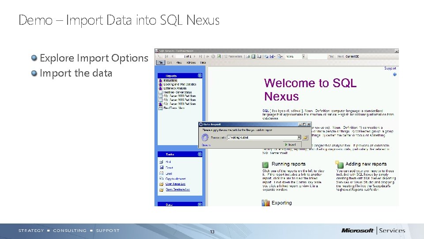Click the copy icon in toolbar
This screenshot has height=239, width=424.
click(266, 56)
